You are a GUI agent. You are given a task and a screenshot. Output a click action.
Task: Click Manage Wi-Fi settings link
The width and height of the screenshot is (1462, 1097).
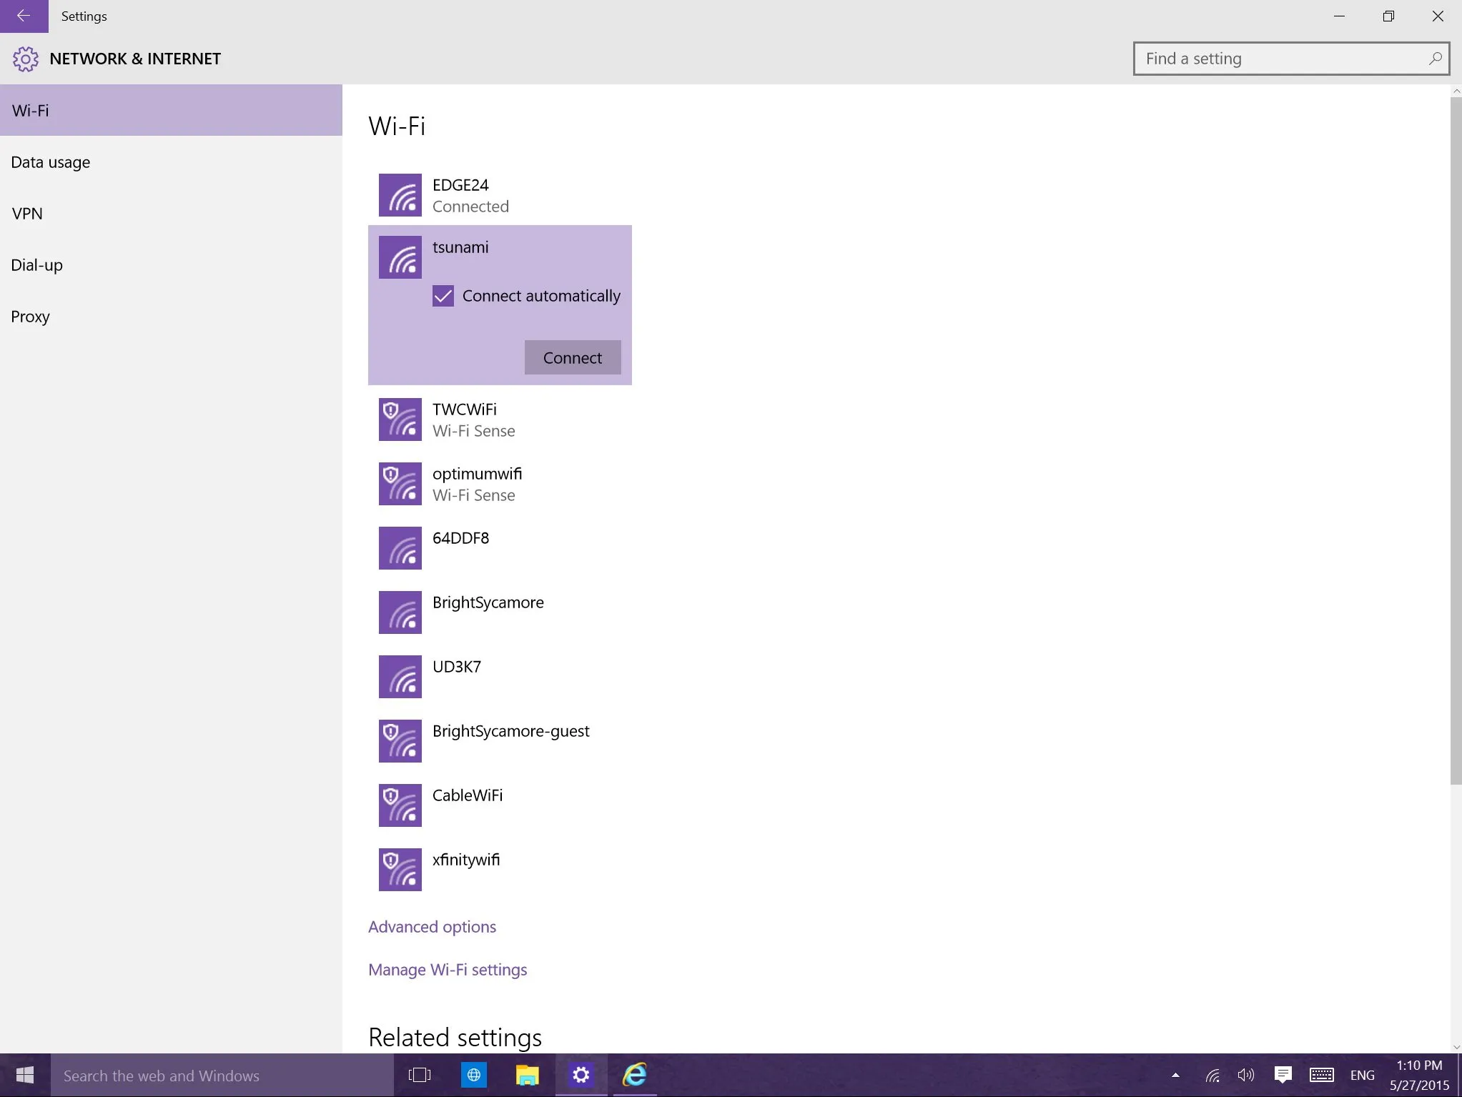[x=448, y=969]
